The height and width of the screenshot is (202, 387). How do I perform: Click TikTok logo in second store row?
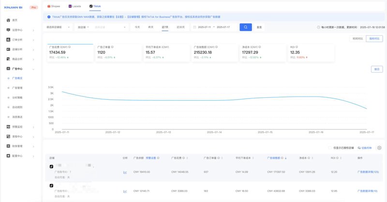(51, 186)
